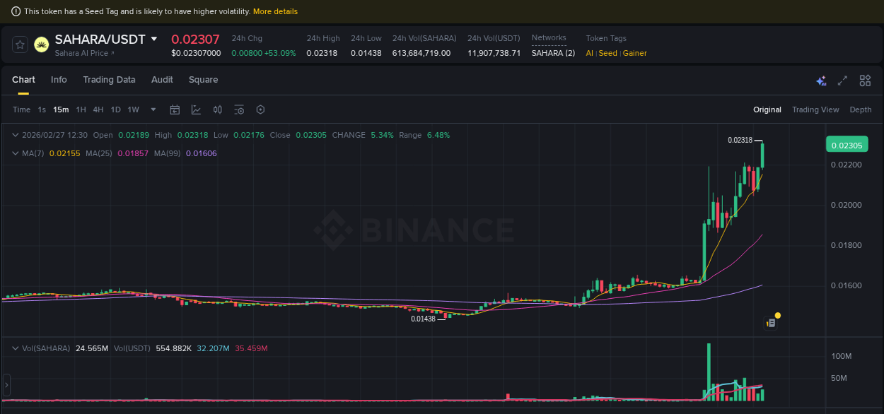This screenshot has height=414, width=884.
Task: Collapse the Vol(SAHARA) volume panel
Action: pyautogui.click(x=16, y=348)
